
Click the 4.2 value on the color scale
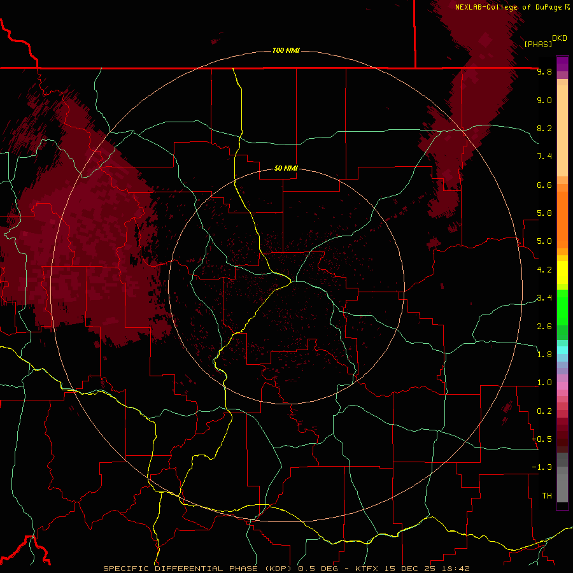(x=544, y=270)
